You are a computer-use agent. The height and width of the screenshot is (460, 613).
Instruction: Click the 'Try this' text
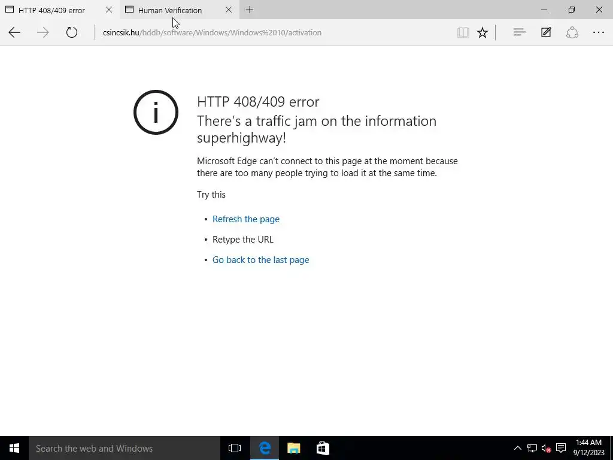(x=211, y=195)
